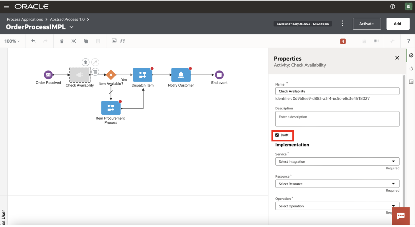Viewport: 415px width, 227px height.
Task: Open the Service Select Integration dropdown
Action: pos(337,161)
